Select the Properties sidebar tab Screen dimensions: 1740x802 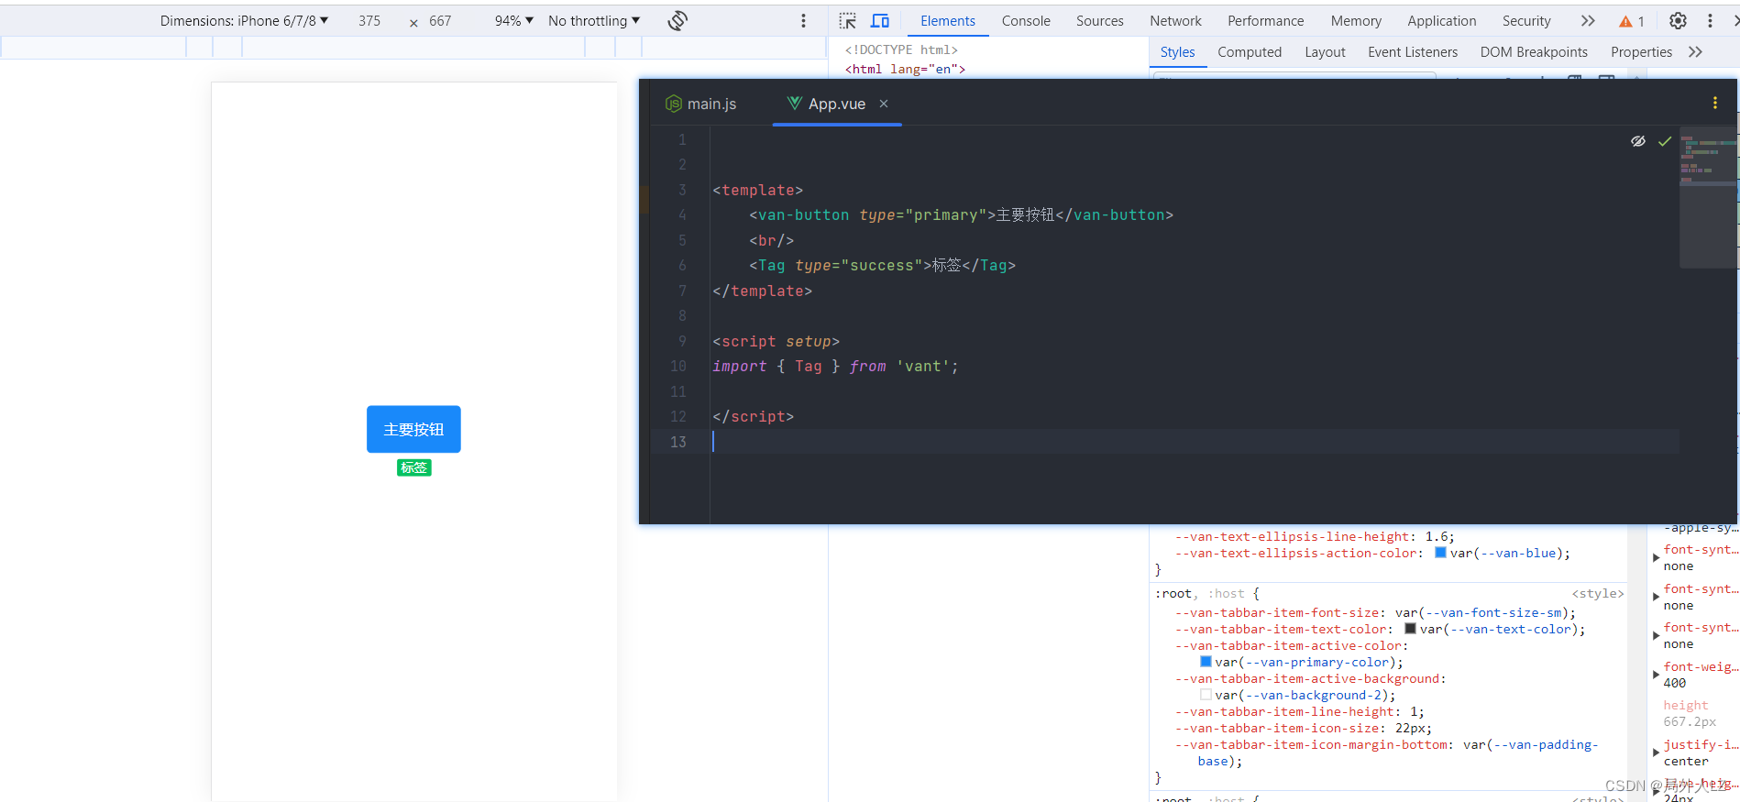1641,52
